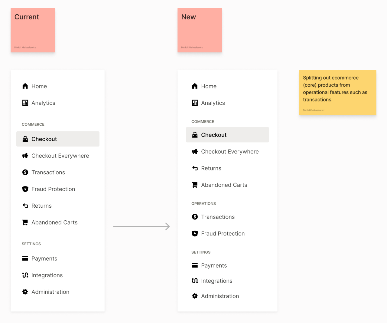Click the Integrations icon in New sidebar
The width and height of the screenshot is (387, 323).
(x=195, y=281)
